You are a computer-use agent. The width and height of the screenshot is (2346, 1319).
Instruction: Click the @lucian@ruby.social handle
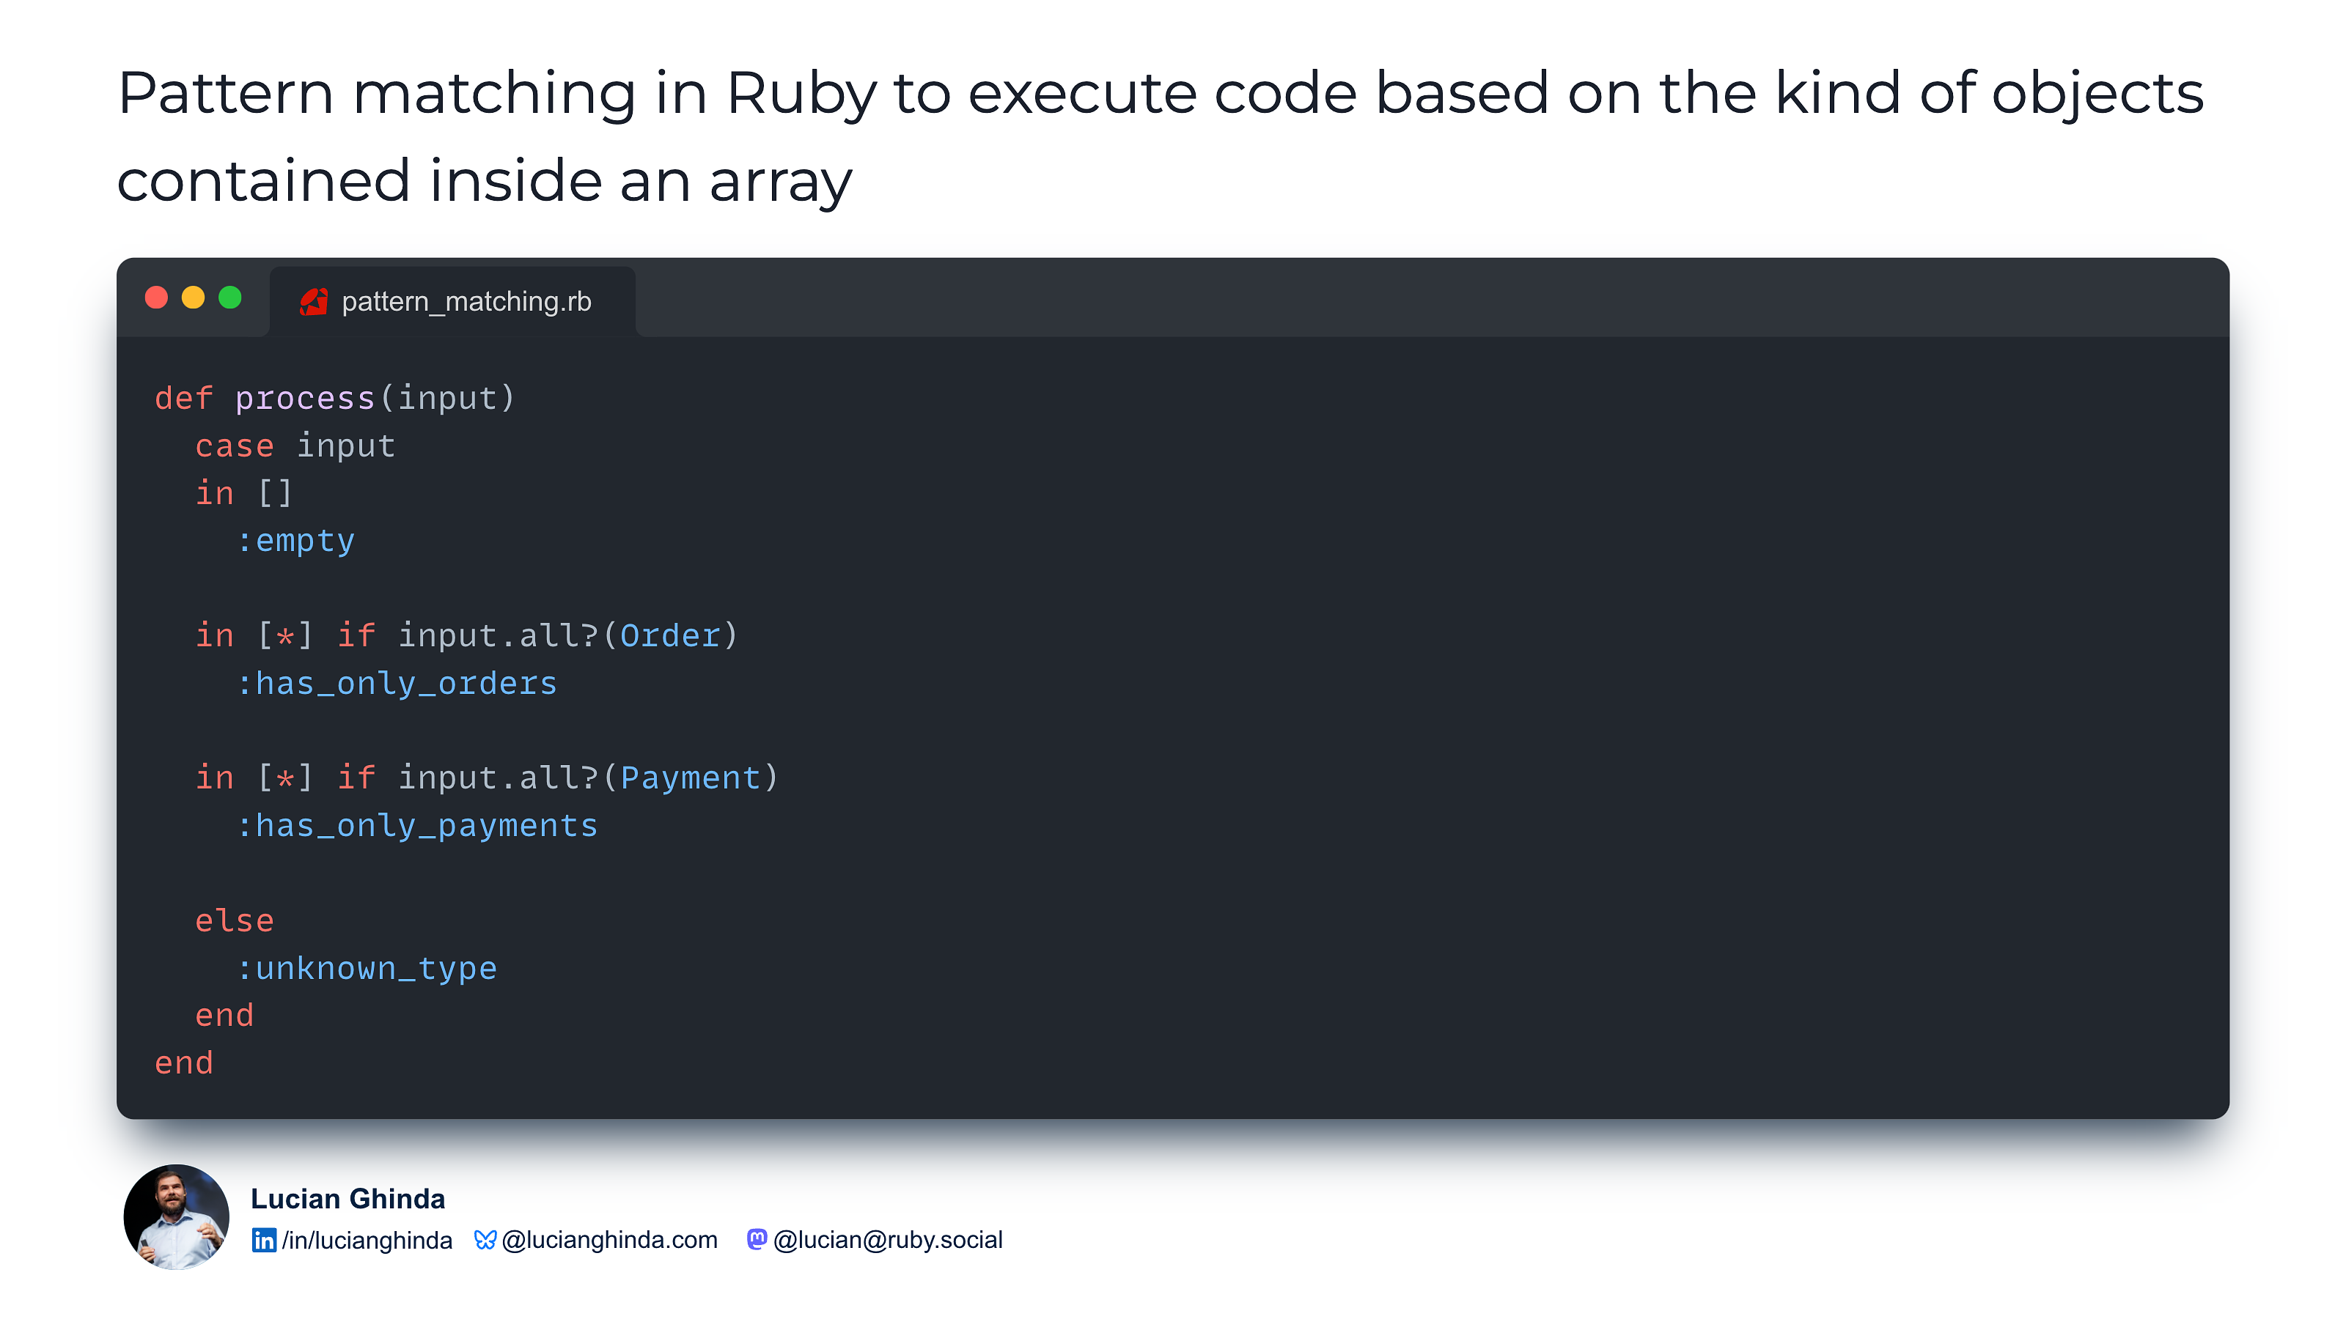(886, 1239)
